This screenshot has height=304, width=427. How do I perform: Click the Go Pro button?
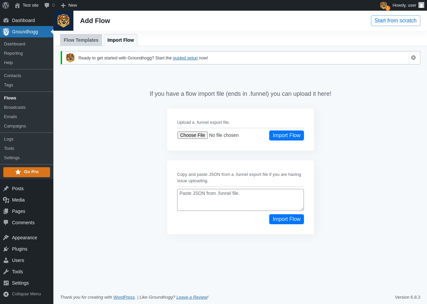click(27, 172)
